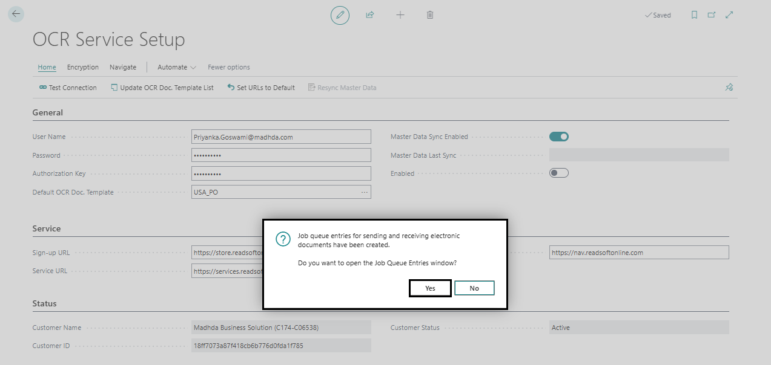Screen dimensions: 771x365
Task: Toggle Master Data Sync Enabled switch
Action: coord(559,137)
